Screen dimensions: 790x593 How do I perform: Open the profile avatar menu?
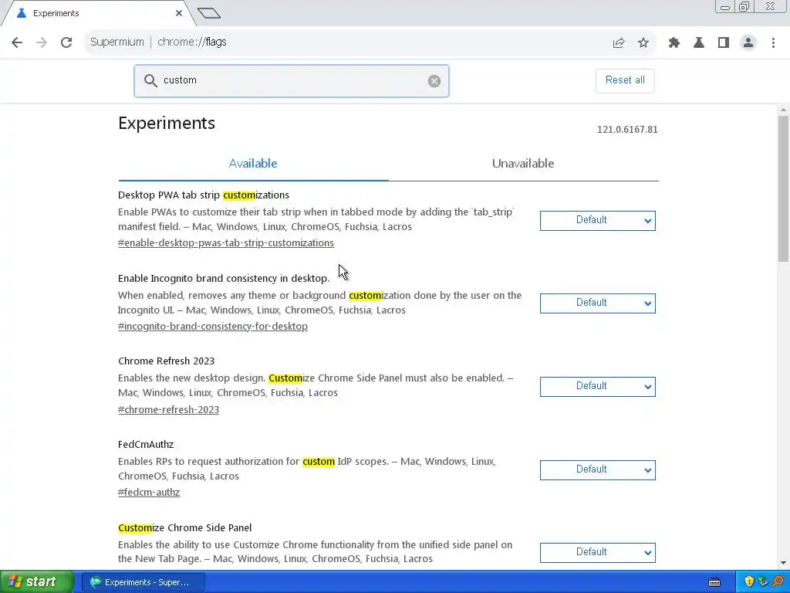click(748, 43)
